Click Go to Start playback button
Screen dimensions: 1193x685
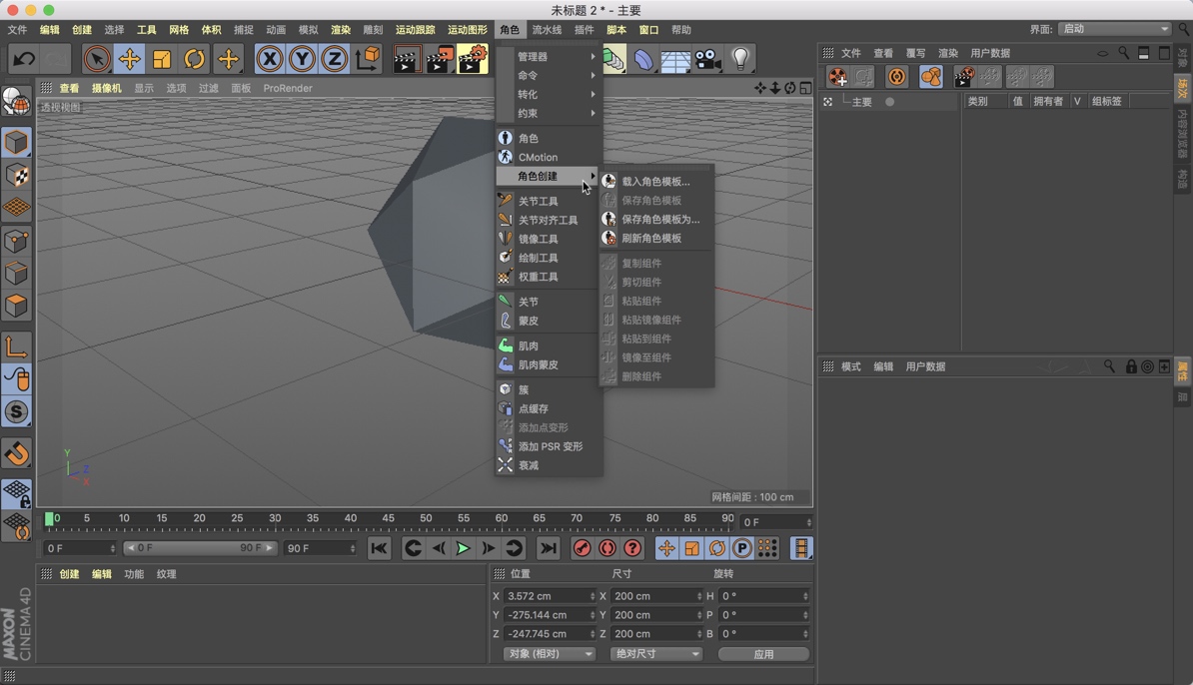(379, 548)
